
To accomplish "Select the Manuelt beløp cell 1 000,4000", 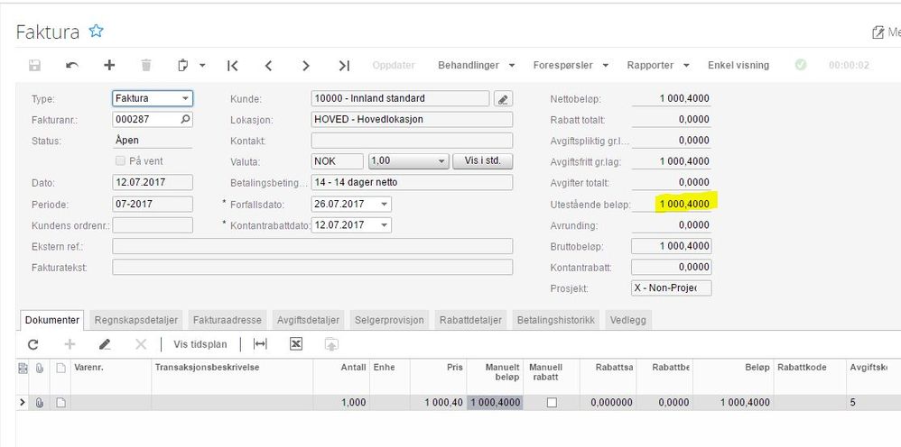I will 496,403.
